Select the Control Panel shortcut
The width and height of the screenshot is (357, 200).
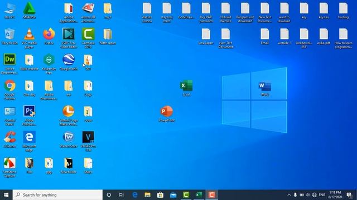(x=9, y=116)
